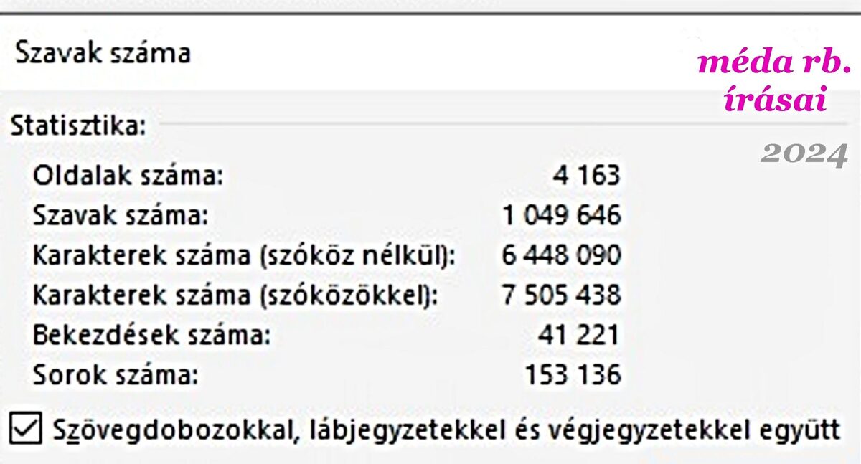Click the 'Szavak száma:' statistics row label
861x464 pixels.
point(121,215)
